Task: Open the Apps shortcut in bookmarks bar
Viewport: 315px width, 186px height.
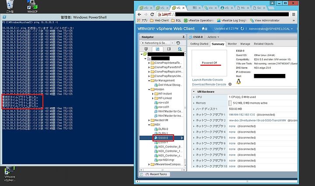Action: tap(142, 21)
